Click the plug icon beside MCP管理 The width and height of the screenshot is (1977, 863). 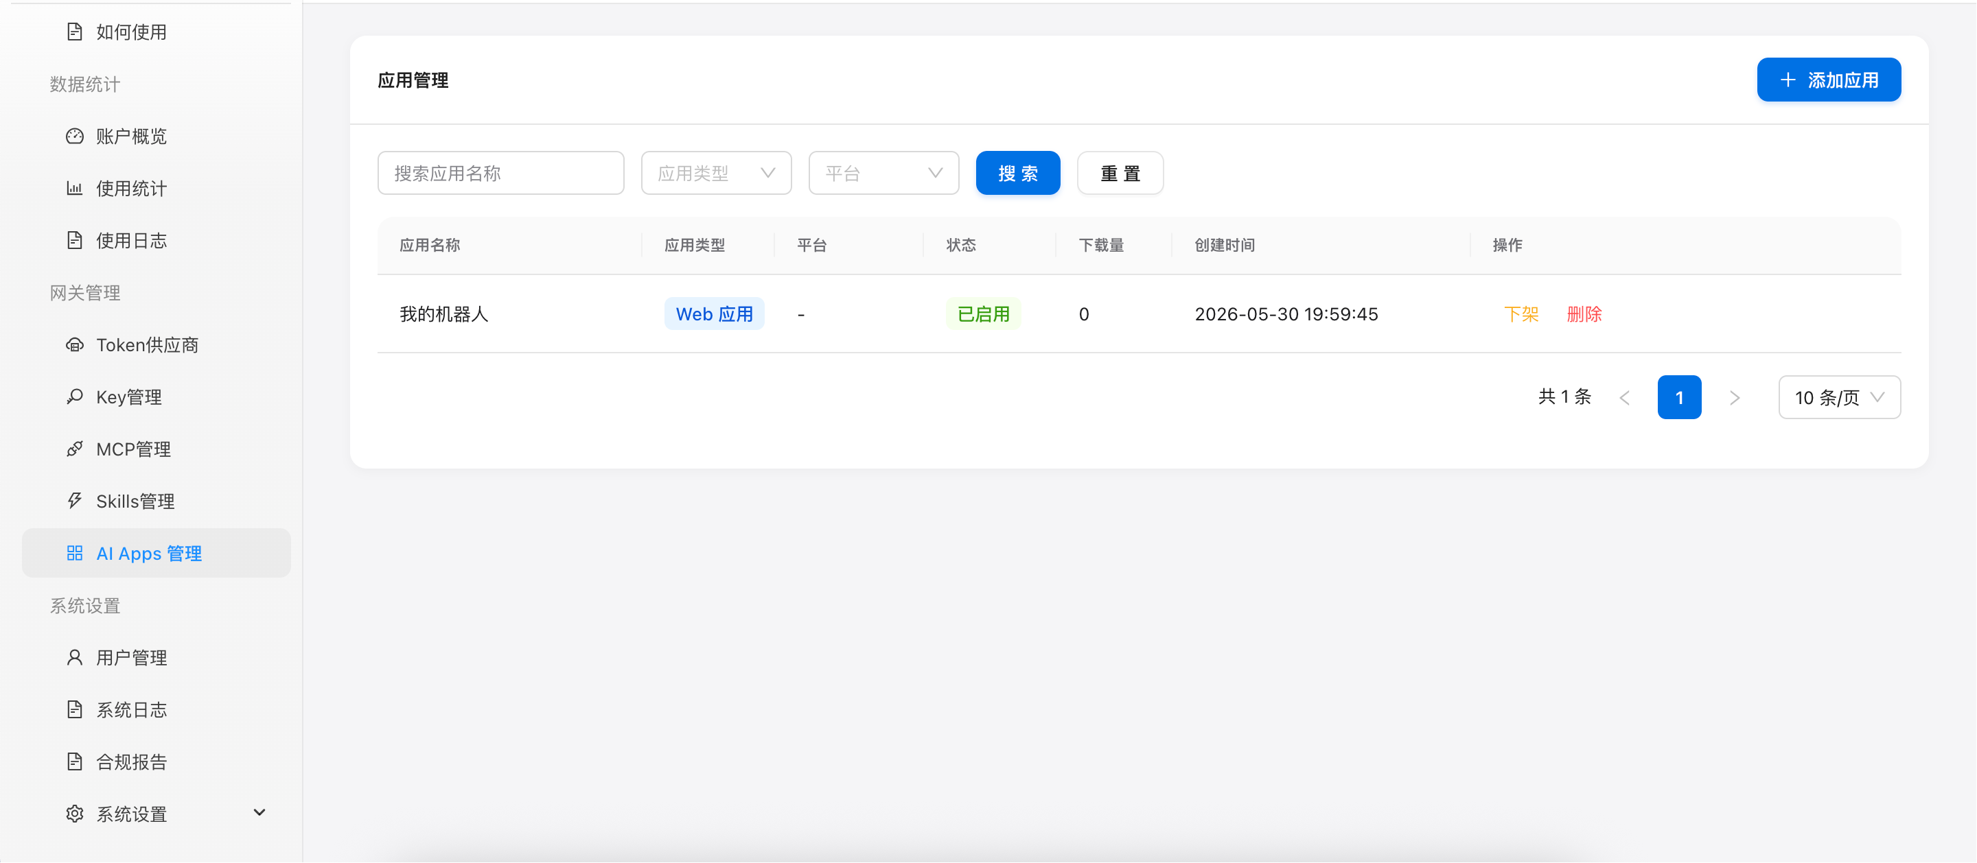(74, 449)
